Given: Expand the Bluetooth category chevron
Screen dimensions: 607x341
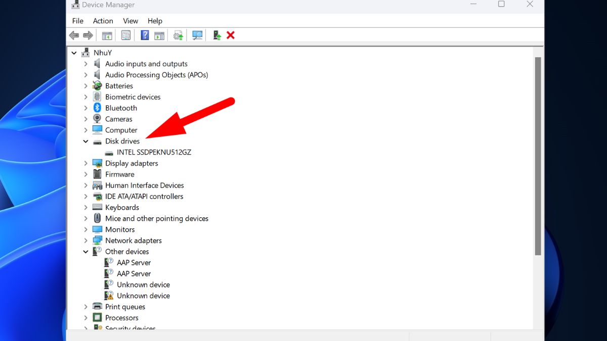Looking at the screenshot, I should (x=85, y=108).
